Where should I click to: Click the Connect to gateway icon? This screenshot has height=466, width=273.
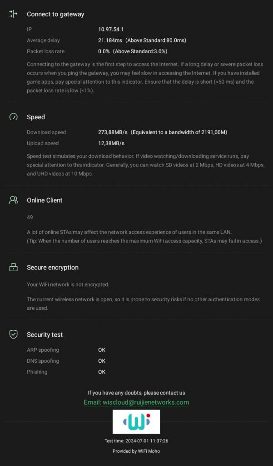[x=13, y=14]
